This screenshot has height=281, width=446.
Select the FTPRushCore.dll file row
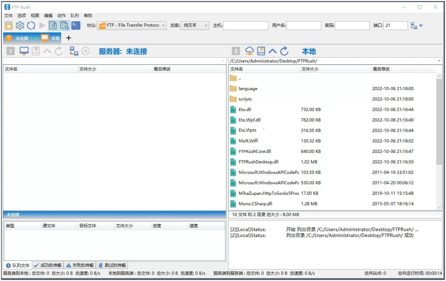333,151
